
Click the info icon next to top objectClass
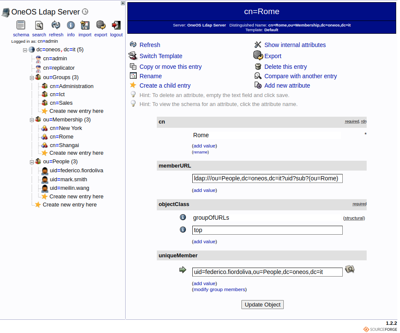182,230
